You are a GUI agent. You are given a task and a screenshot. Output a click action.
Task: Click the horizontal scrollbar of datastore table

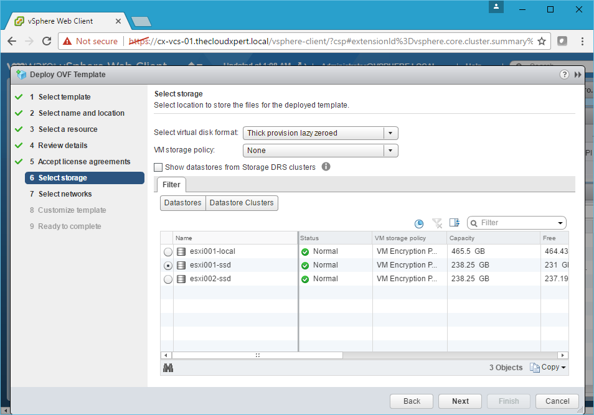click(257, 355)
